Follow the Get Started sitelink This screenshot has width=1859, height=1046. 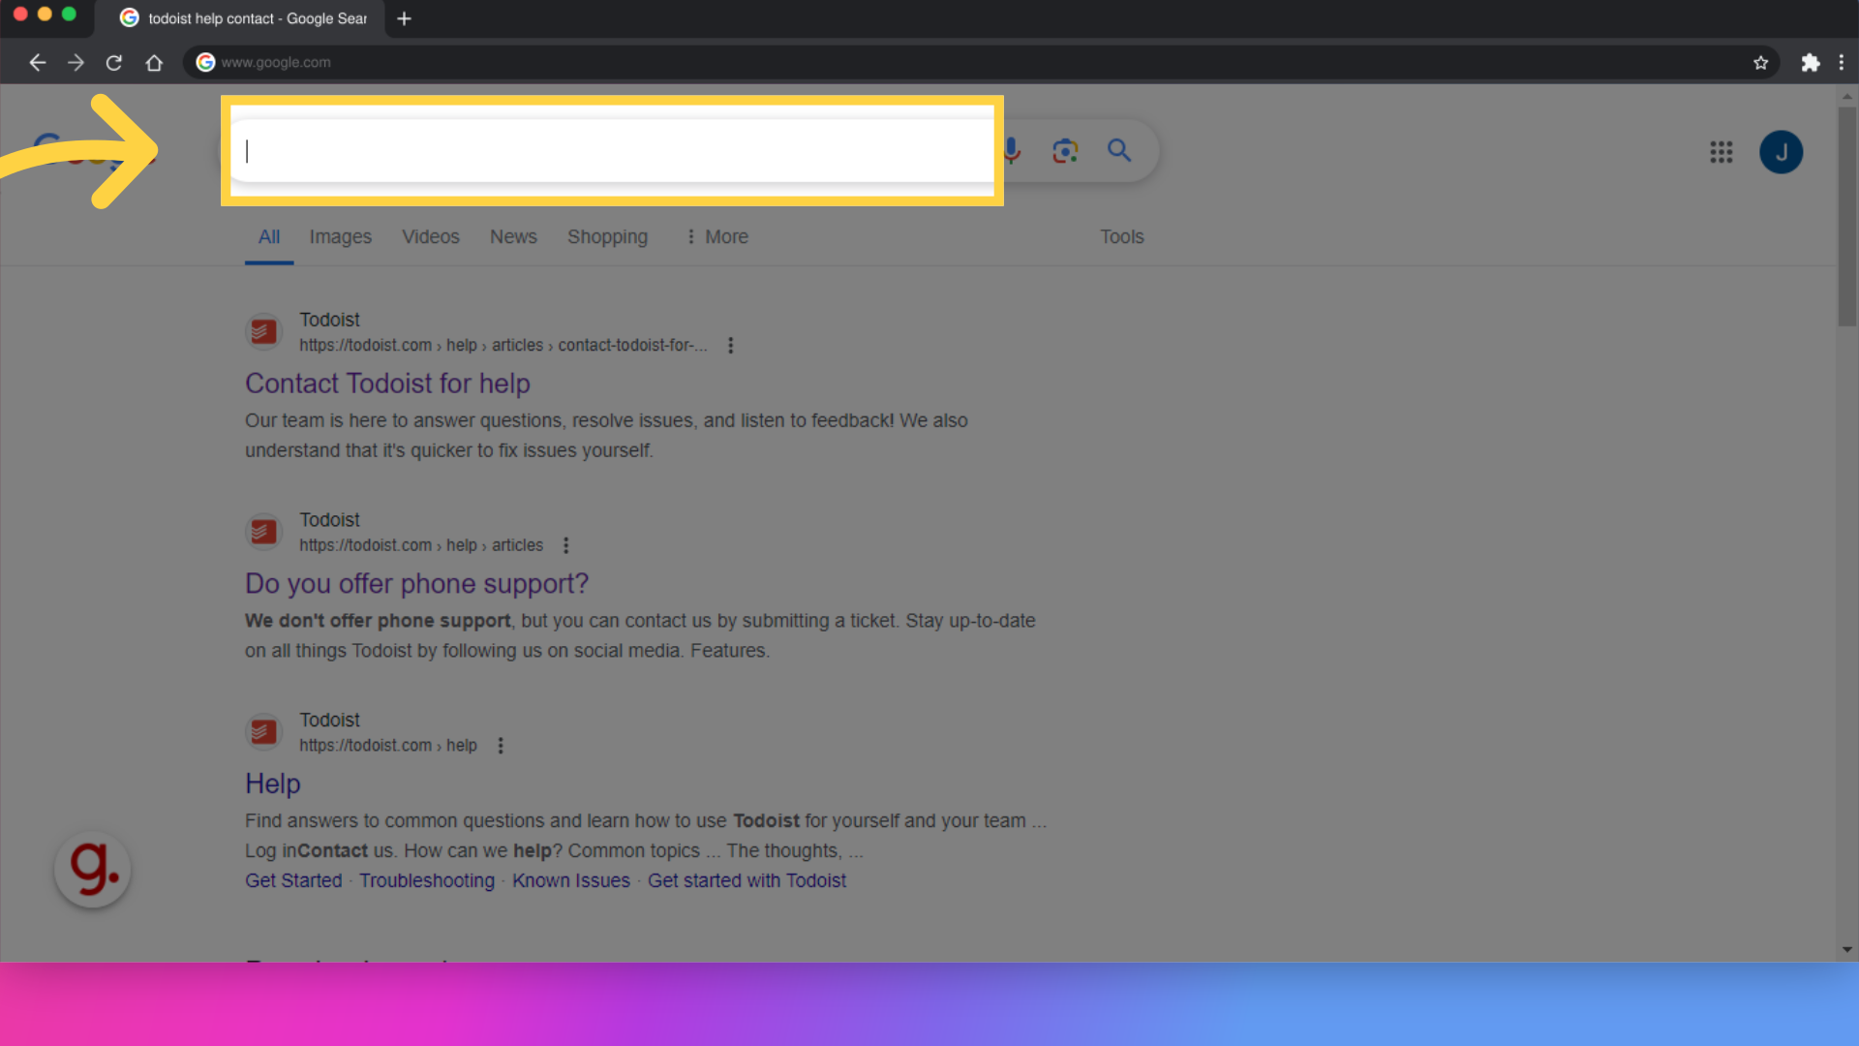[293, 880]
